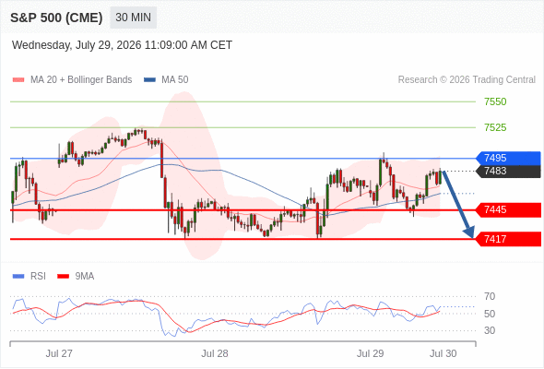Click the MA 50 blue legend swatch
This screenshot has width=544, height=369.
click(149, 80)
